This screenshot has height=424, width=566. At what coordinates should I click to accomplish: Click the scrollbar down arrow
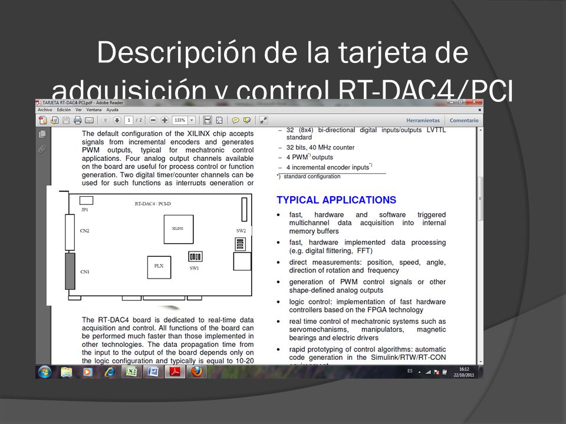[x=481, y=362]
